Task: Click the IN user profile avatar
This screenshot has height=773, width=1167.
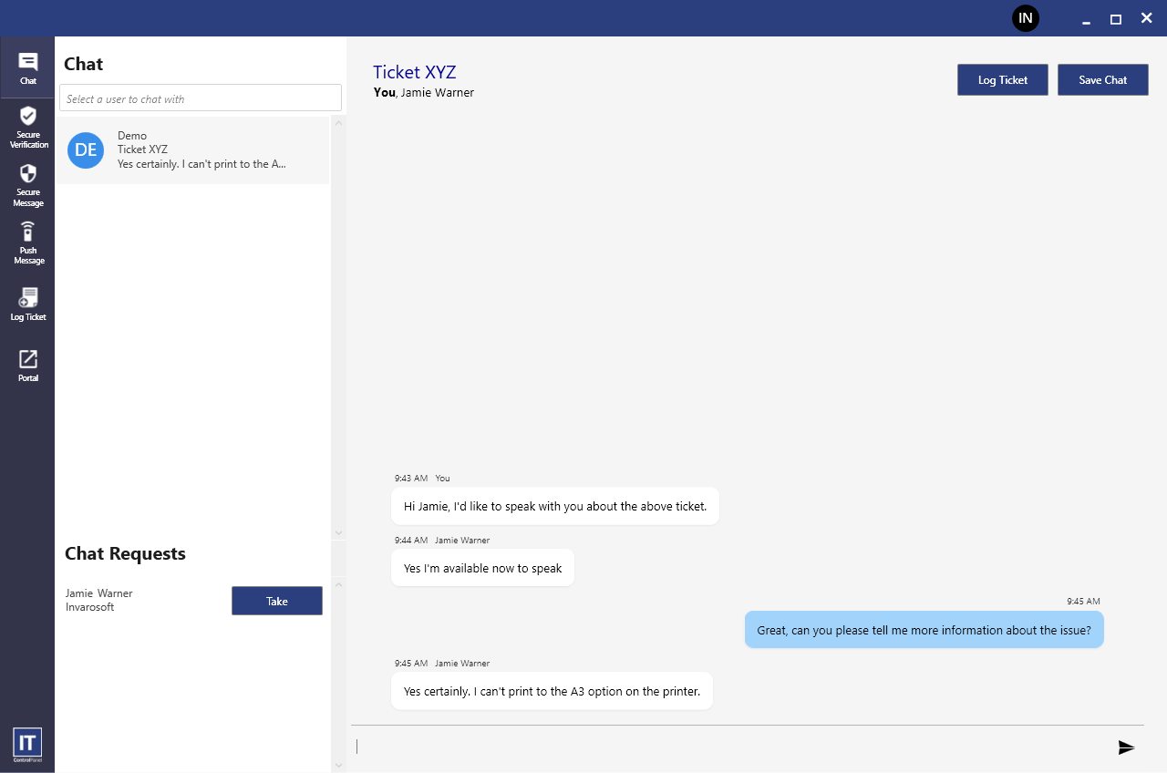Action: point(1026,18)
